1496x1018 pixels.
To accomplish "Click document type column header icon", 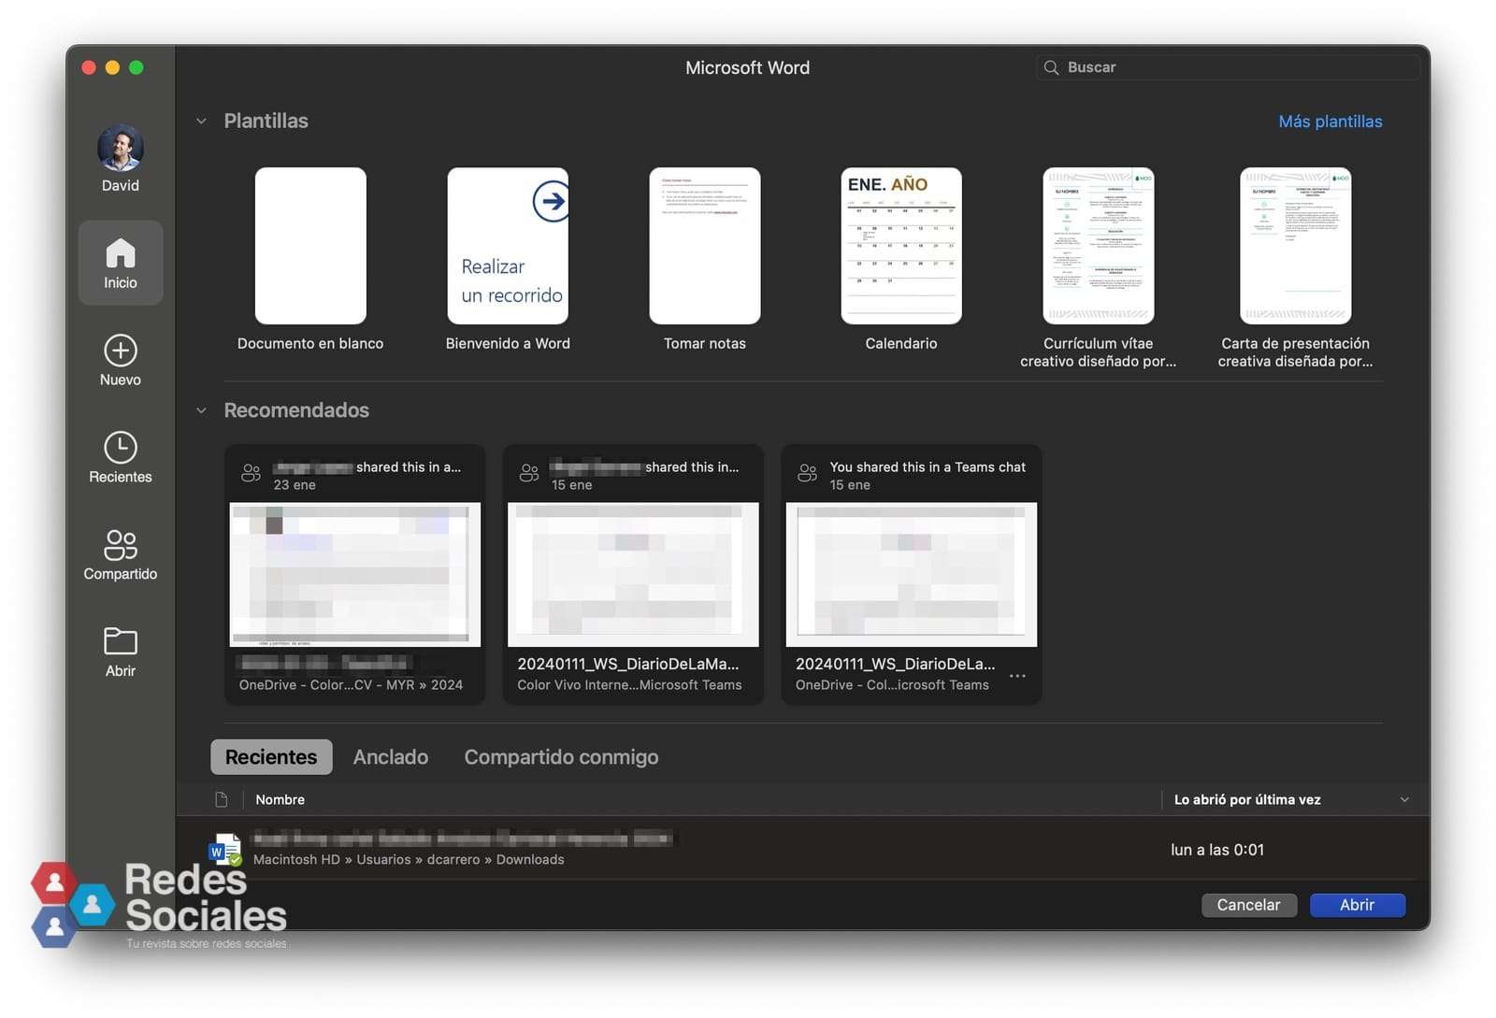I will coord(222,799).
